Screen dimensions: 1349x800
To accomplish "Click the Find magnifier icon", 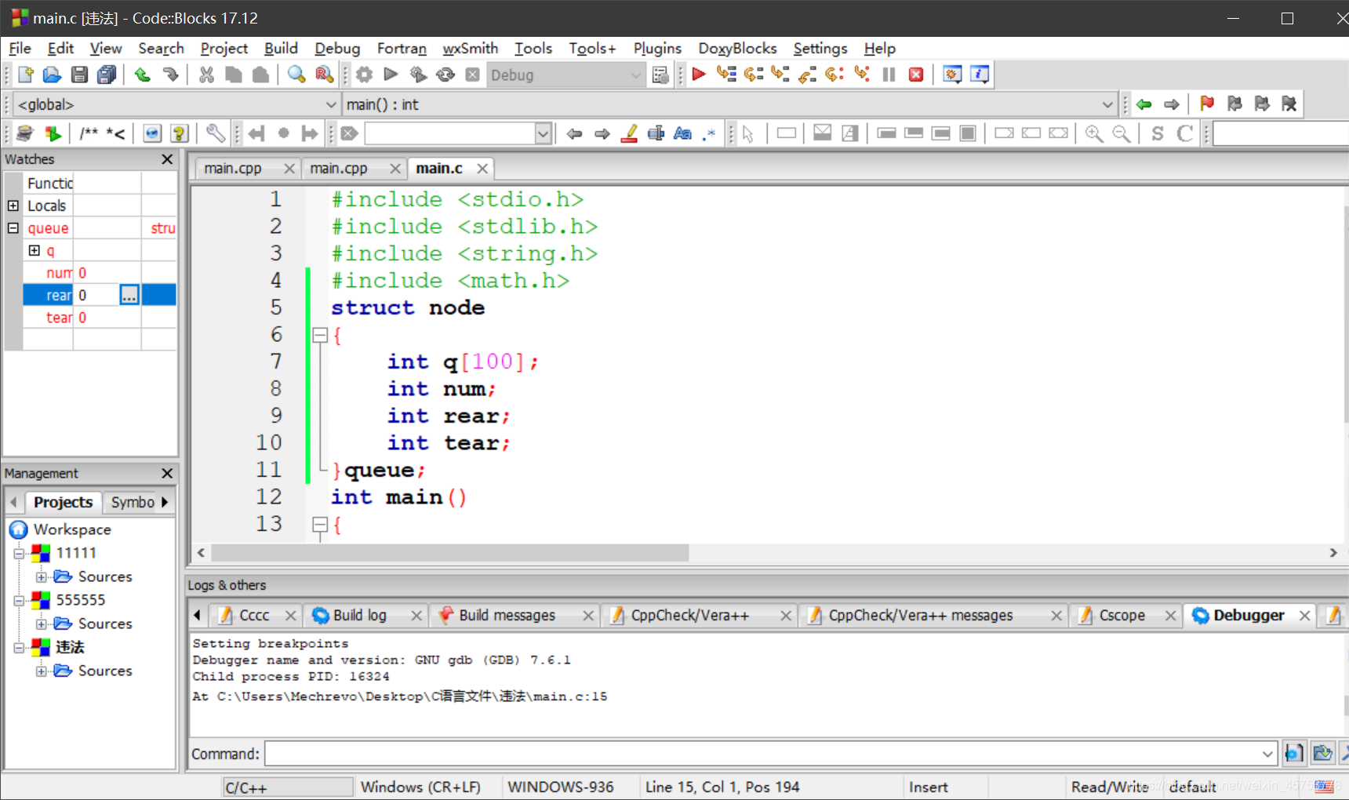I will point(296,75).
